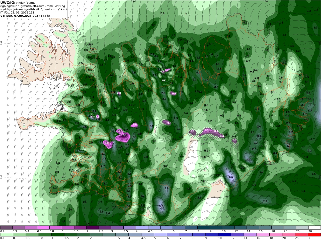Click the red lower-row legend swatch labeled 30
Viewport: 321px width, 240px height.
314,235
